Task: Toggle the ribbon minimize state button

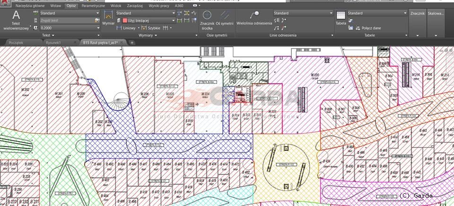Action: pyautogui.click(x=196, y=6)
